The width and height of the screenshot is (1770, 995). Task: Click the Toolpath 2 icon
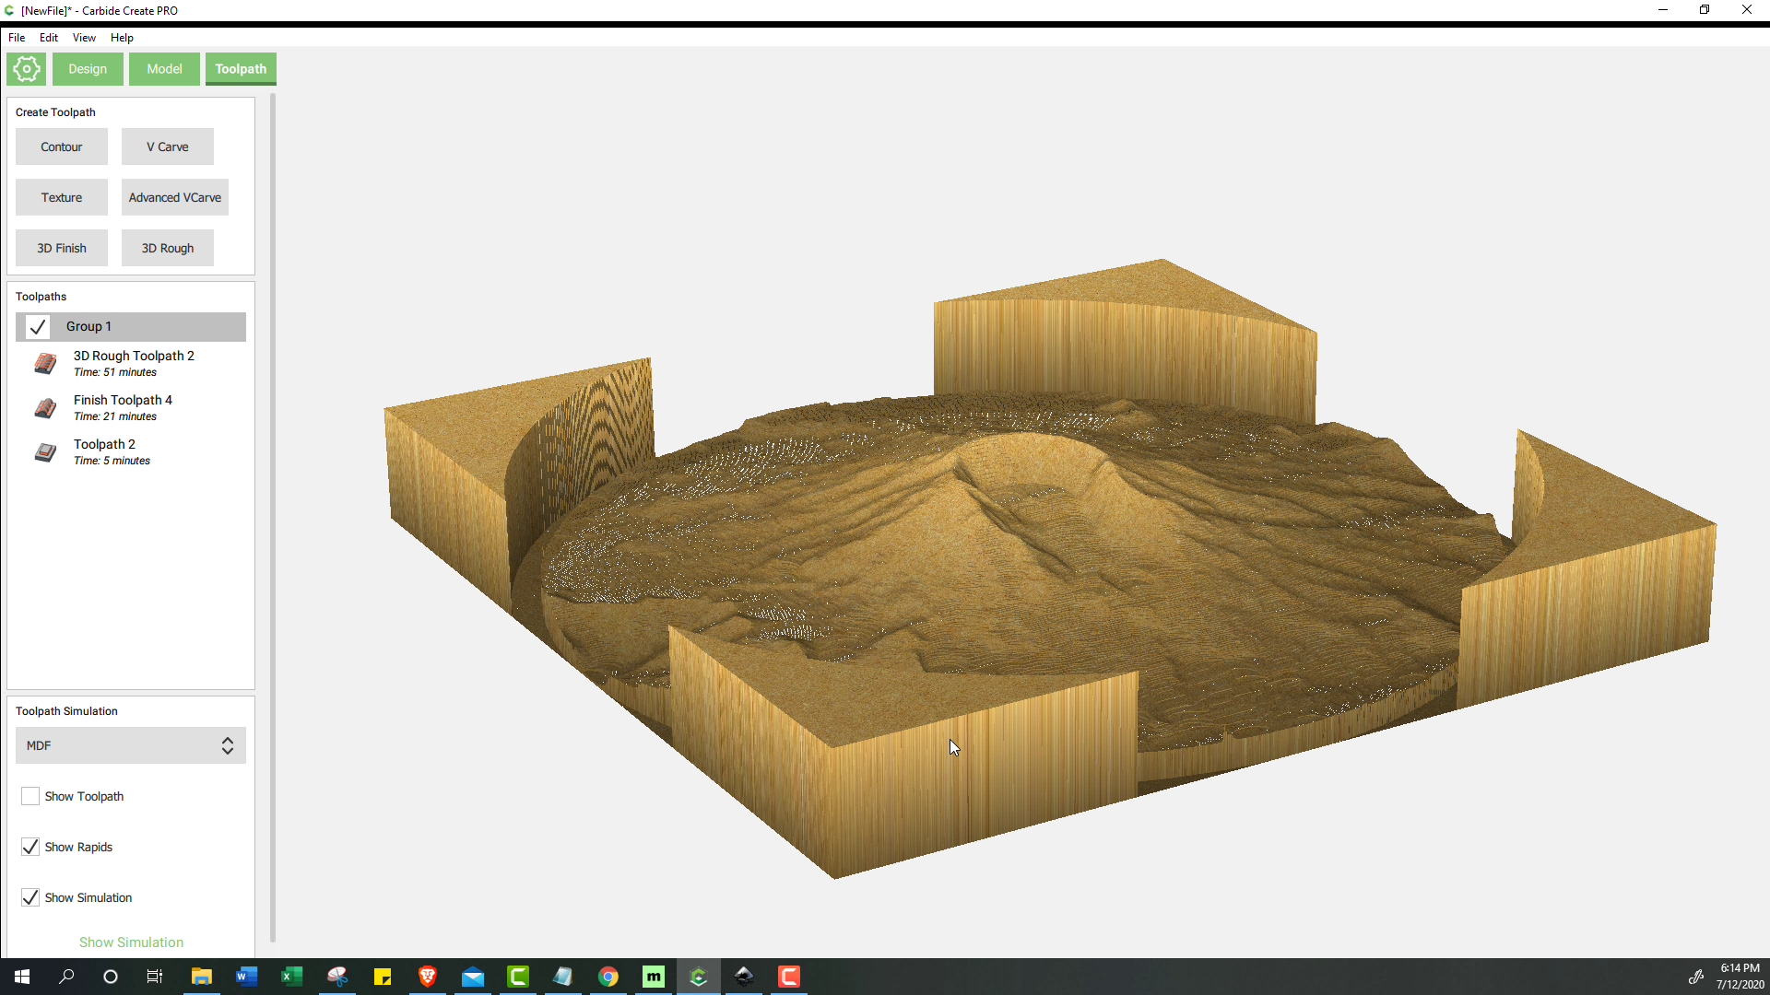point(43,451)
